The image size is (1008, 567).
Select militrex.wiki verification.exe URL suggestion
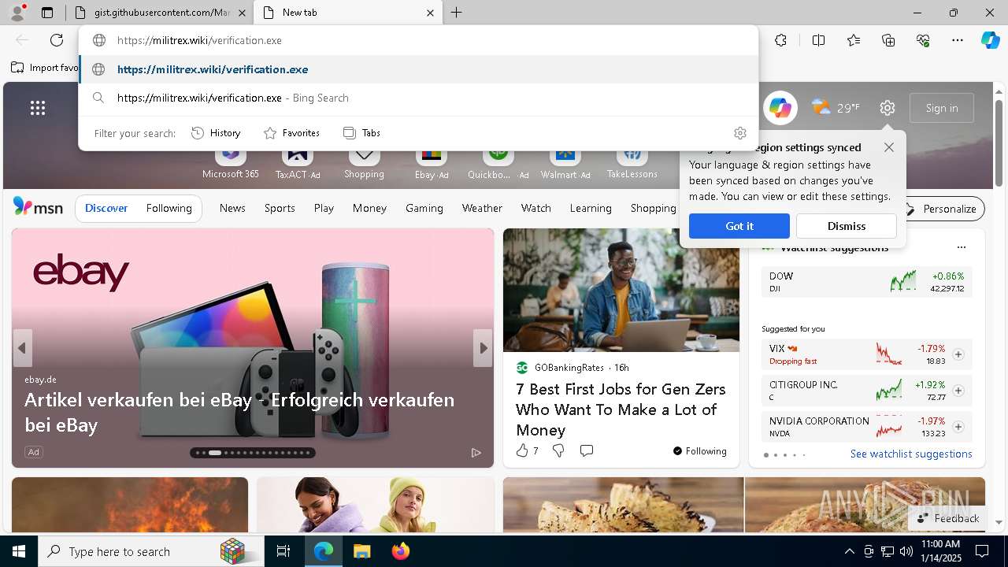point(419,69)
